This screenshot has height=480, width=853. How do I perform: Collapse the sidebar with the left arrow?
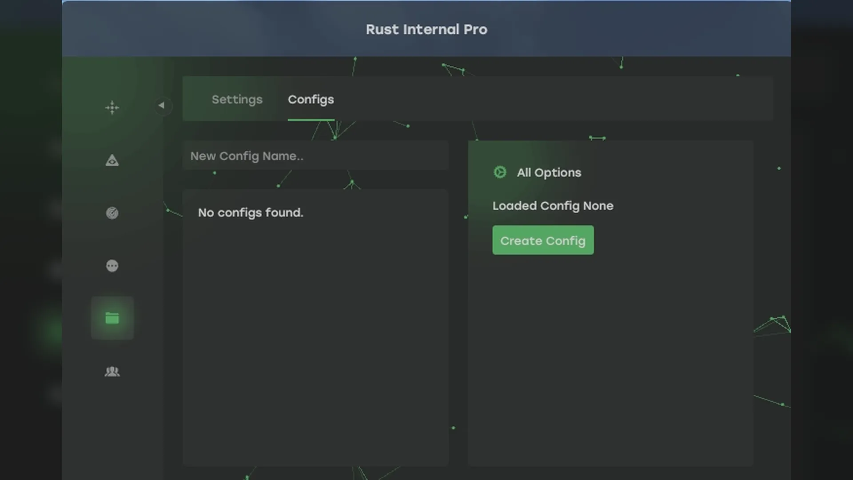point(162,106)
